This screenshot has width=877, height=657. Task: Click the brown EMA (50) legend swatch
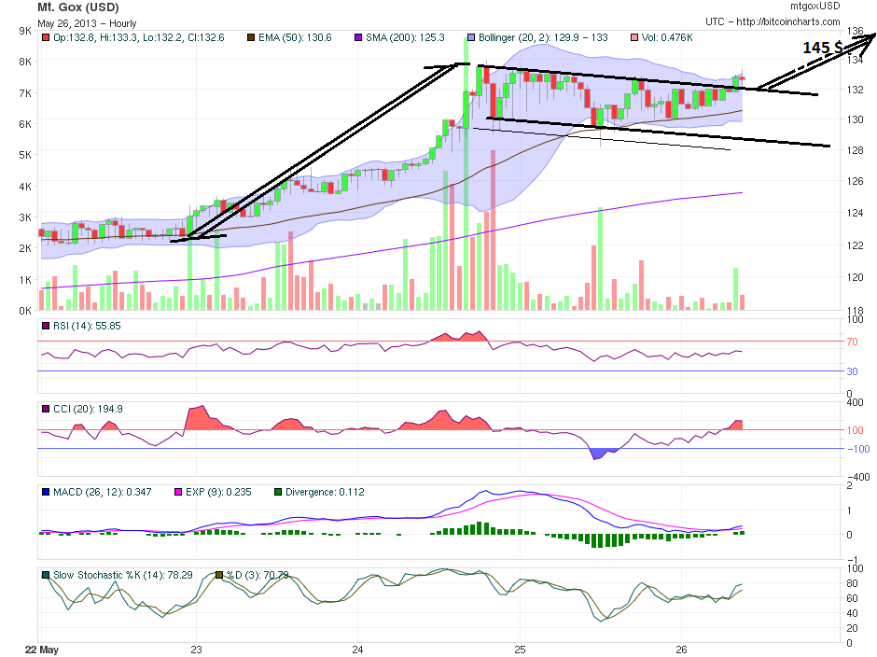[251, 38]
